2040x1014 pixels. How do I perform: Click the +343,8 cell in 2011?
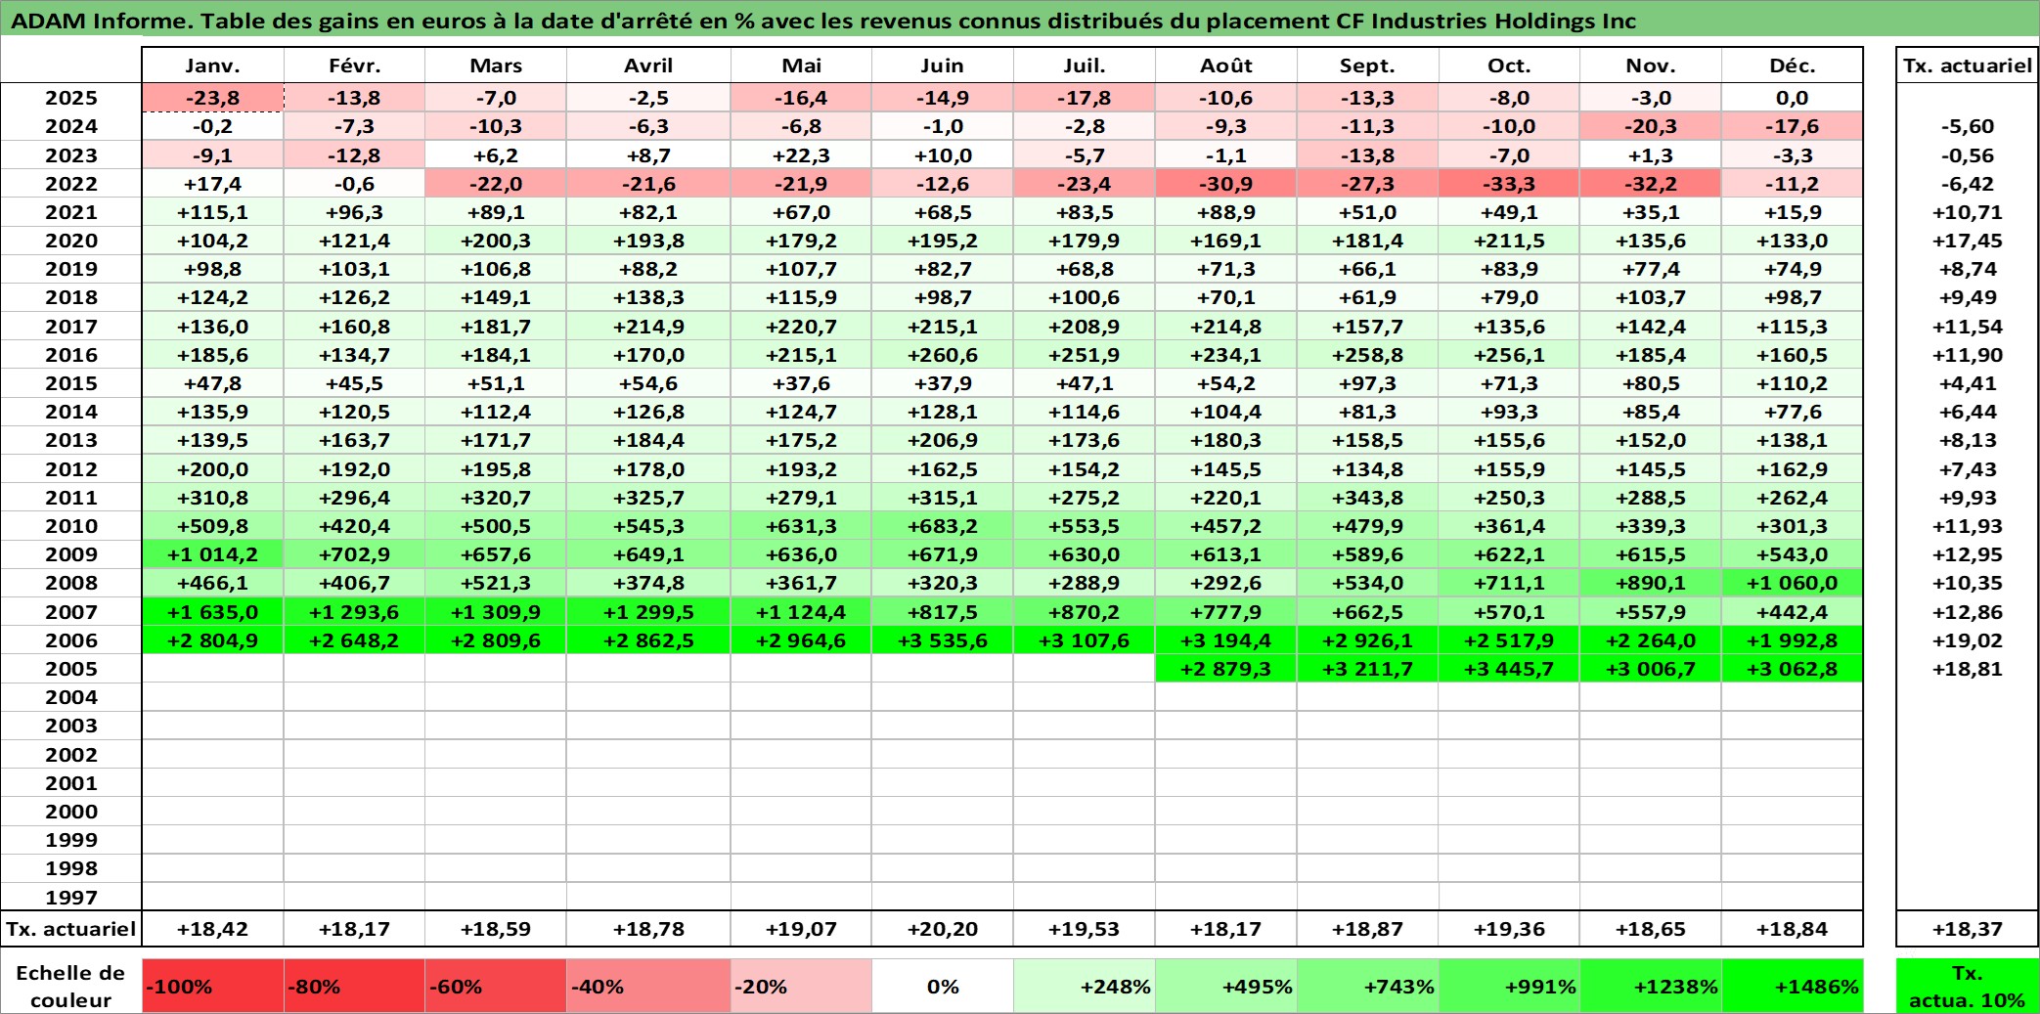1367,498
